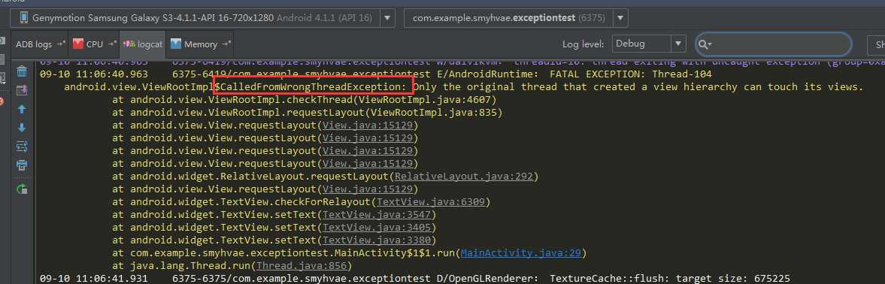Viewport: 885px width, 284px height.
Task: Click the scroll-to-end icon below trash
Action: point(22,90)
